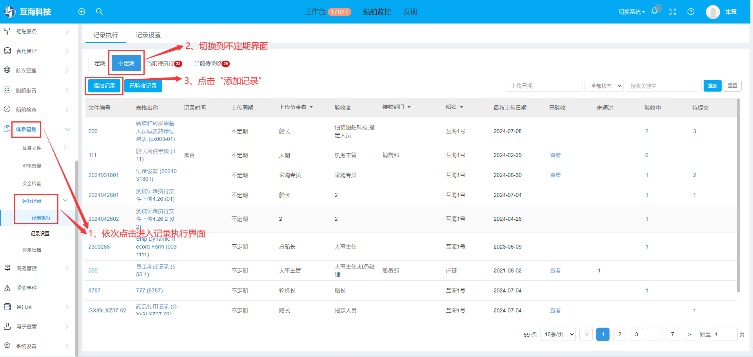Collapse the 运行记录 submenu chevron

(65, 200)
